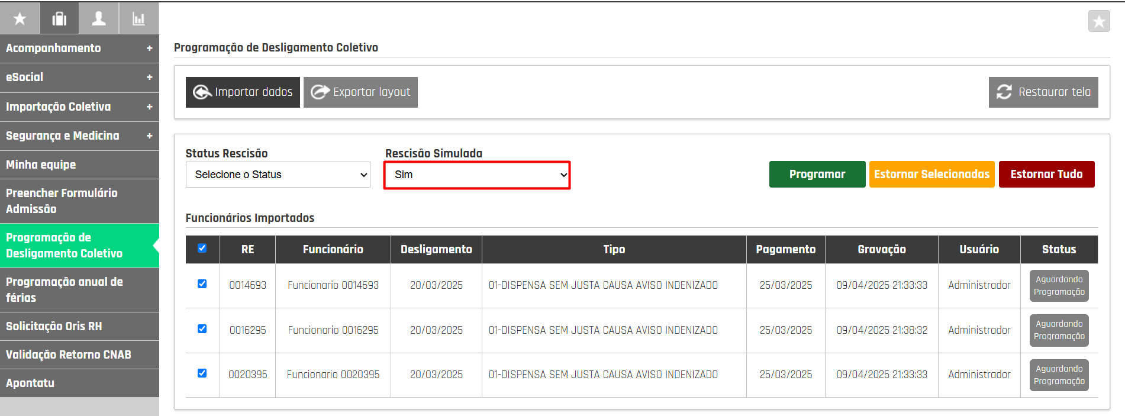Click Estornar Selecionadas button
The image size is (1125, 416).
point(931,175)
